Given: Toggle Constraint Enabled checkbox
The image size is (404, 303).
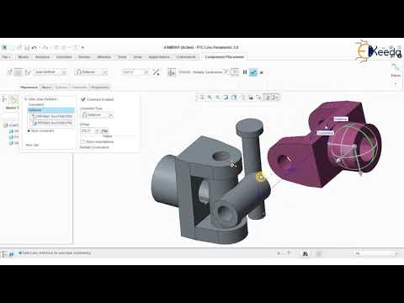Looking at the screenshot, I should [x=83, y=99].
